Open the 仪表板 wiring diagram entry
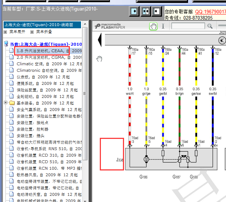Screen dimensions: 226x202 43,77
